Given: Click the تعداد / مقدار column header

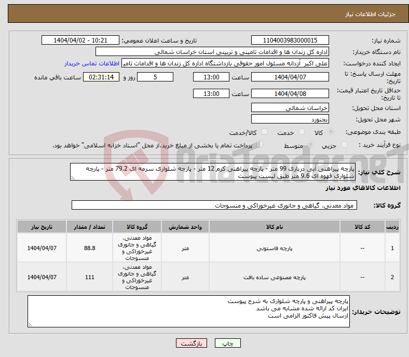Looking at the screenshot, I should tap(89, 227).
